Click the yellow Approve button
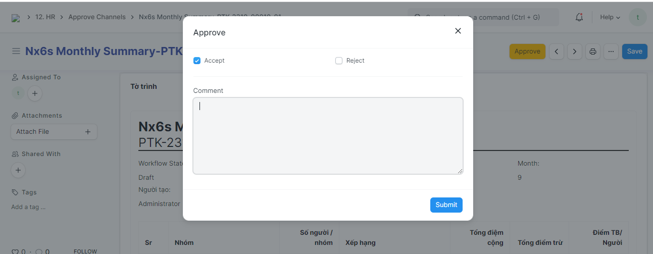Screen dimensions: 653x254 click(x=527, y=52)
